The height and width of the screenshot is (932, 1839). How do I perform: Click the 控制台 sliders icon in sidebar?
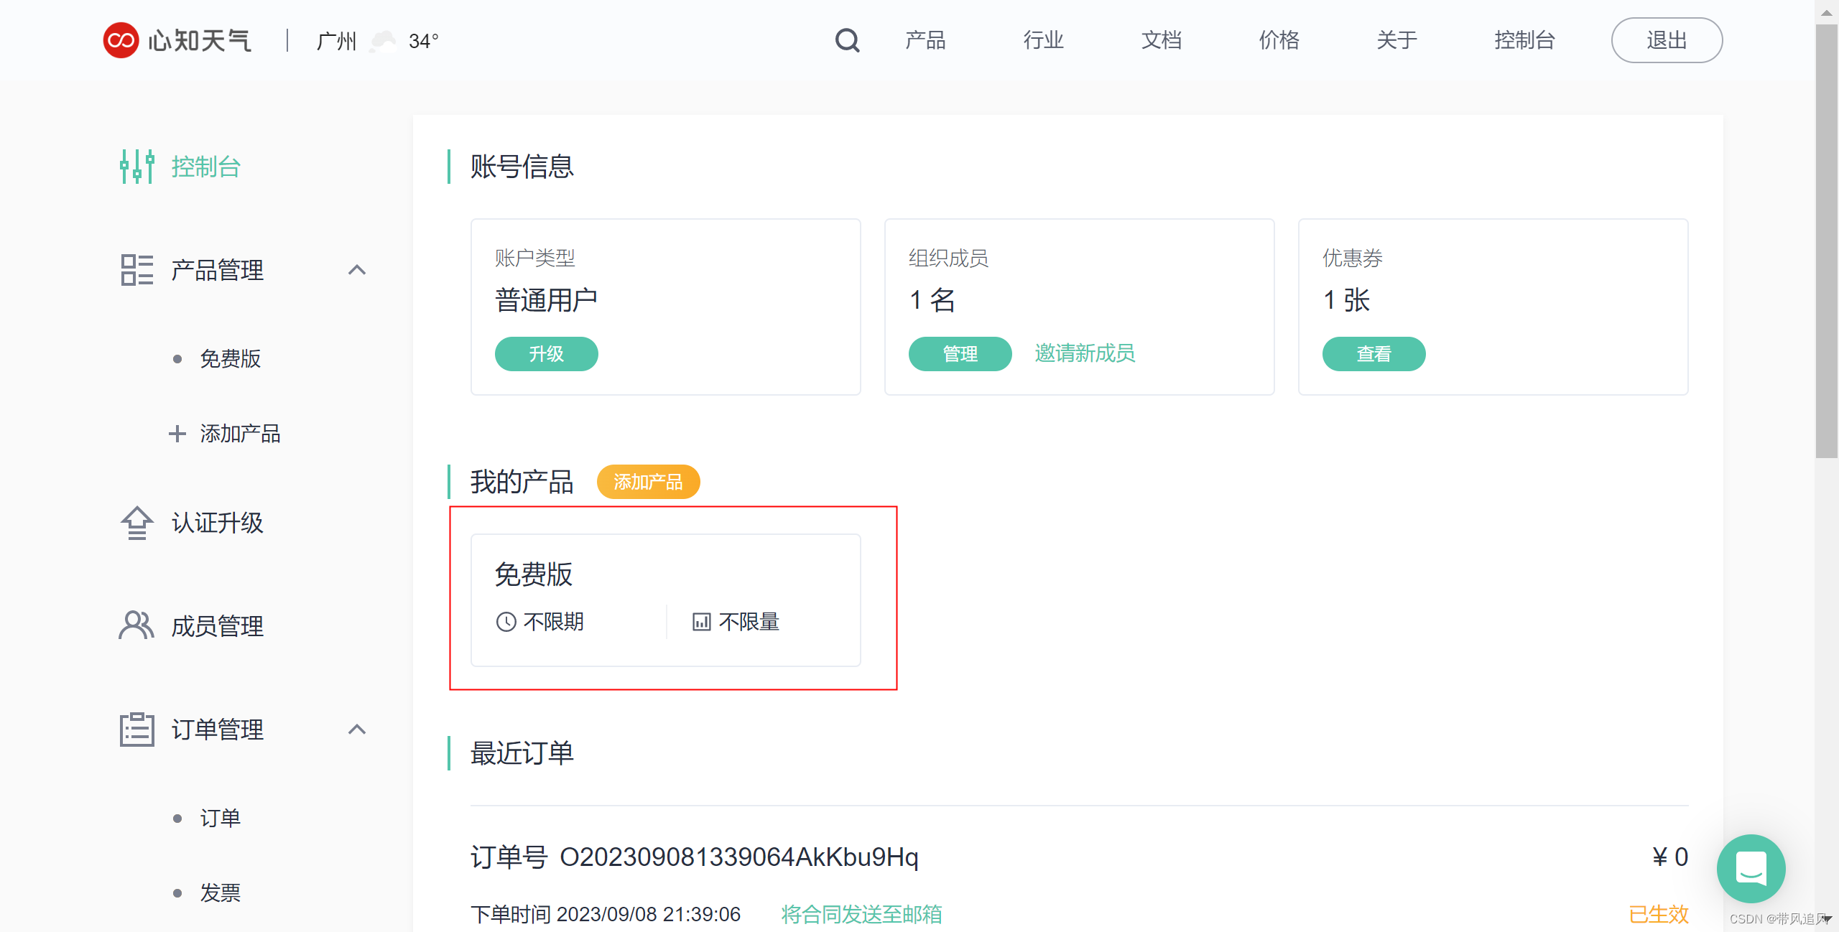(136, 167)
